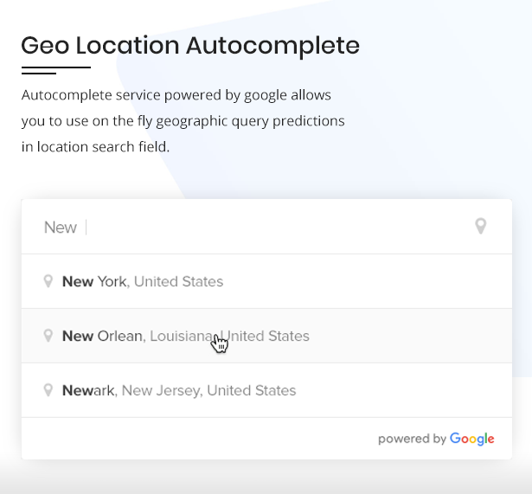
Task: Click "United States" in the New Orlean row
Action: pos(268,336)
